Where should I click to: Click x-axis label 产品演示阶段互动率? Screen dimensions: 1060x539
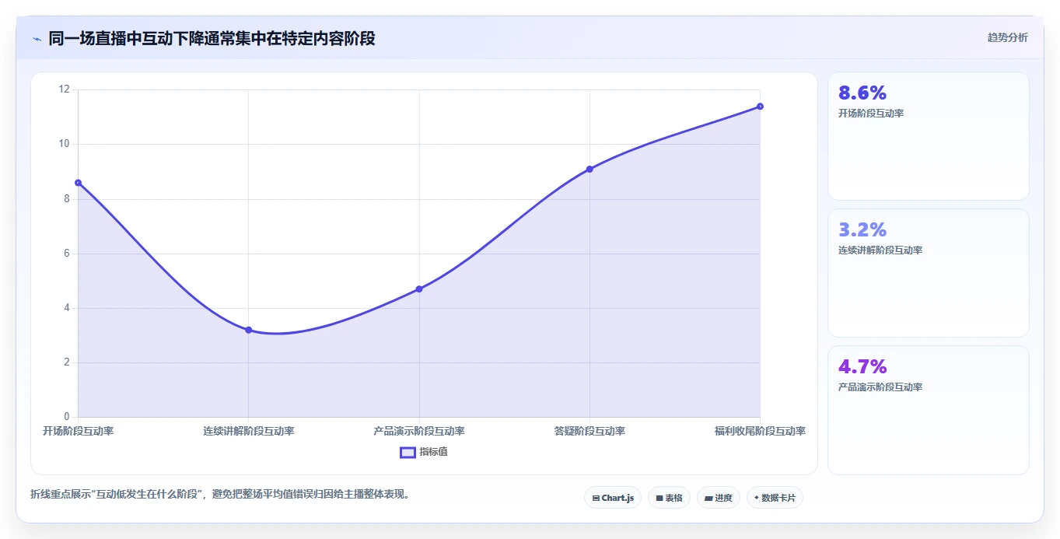pyautogui.click(x=419, y=431)
